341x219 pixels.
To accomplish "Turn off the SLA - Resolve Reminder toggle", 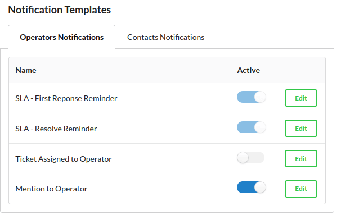I will point(251,127).
